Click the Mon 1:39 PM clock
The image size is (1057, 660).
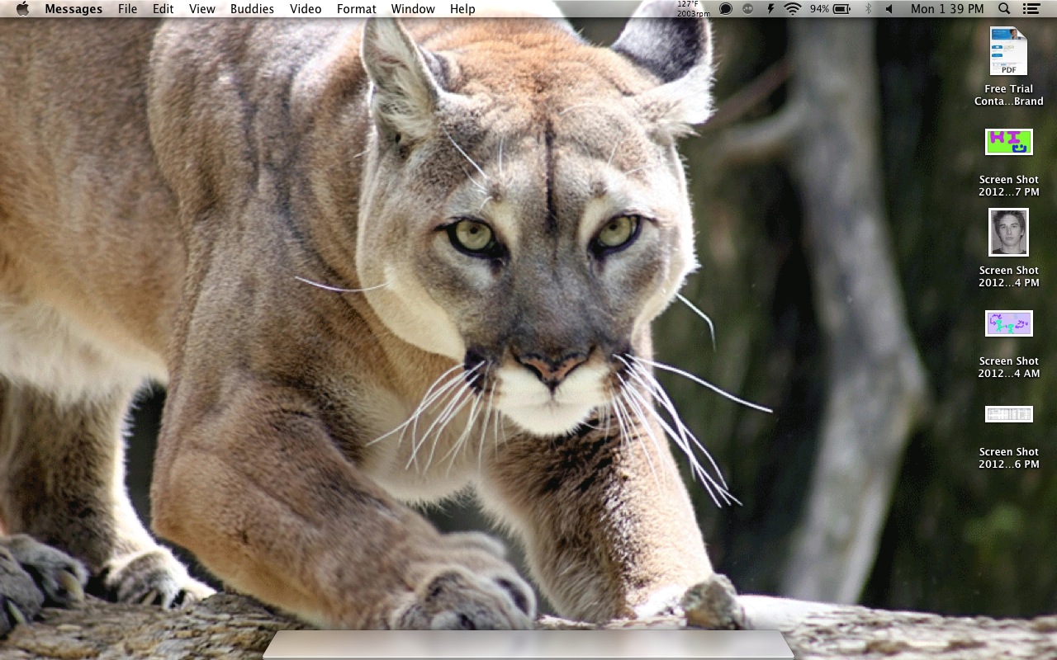(947, 9)
